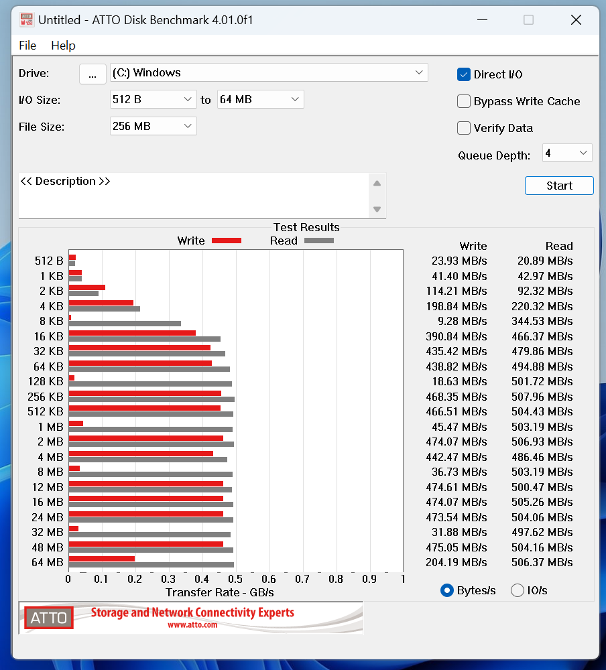Screen dimensions: 606x670
Task: Click the ATTO logo in the banner
Action: pos(49,618)
